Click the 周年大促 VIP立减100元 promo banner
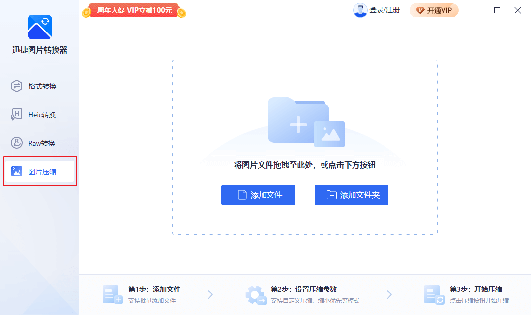 tap(133, 10)
